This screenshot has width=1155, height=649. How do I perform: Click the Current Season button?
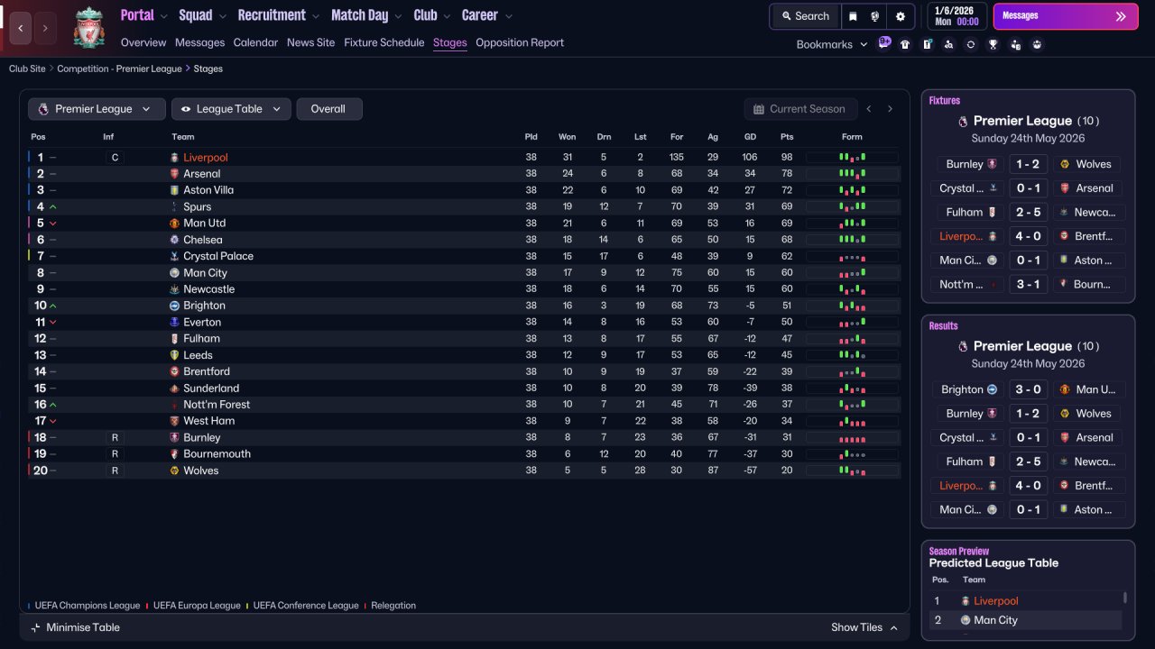tap(799, 109)
